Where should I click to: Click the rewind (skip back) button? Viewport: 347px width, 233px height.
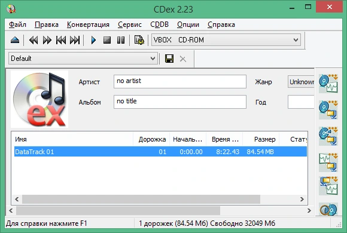coord(34,40)
